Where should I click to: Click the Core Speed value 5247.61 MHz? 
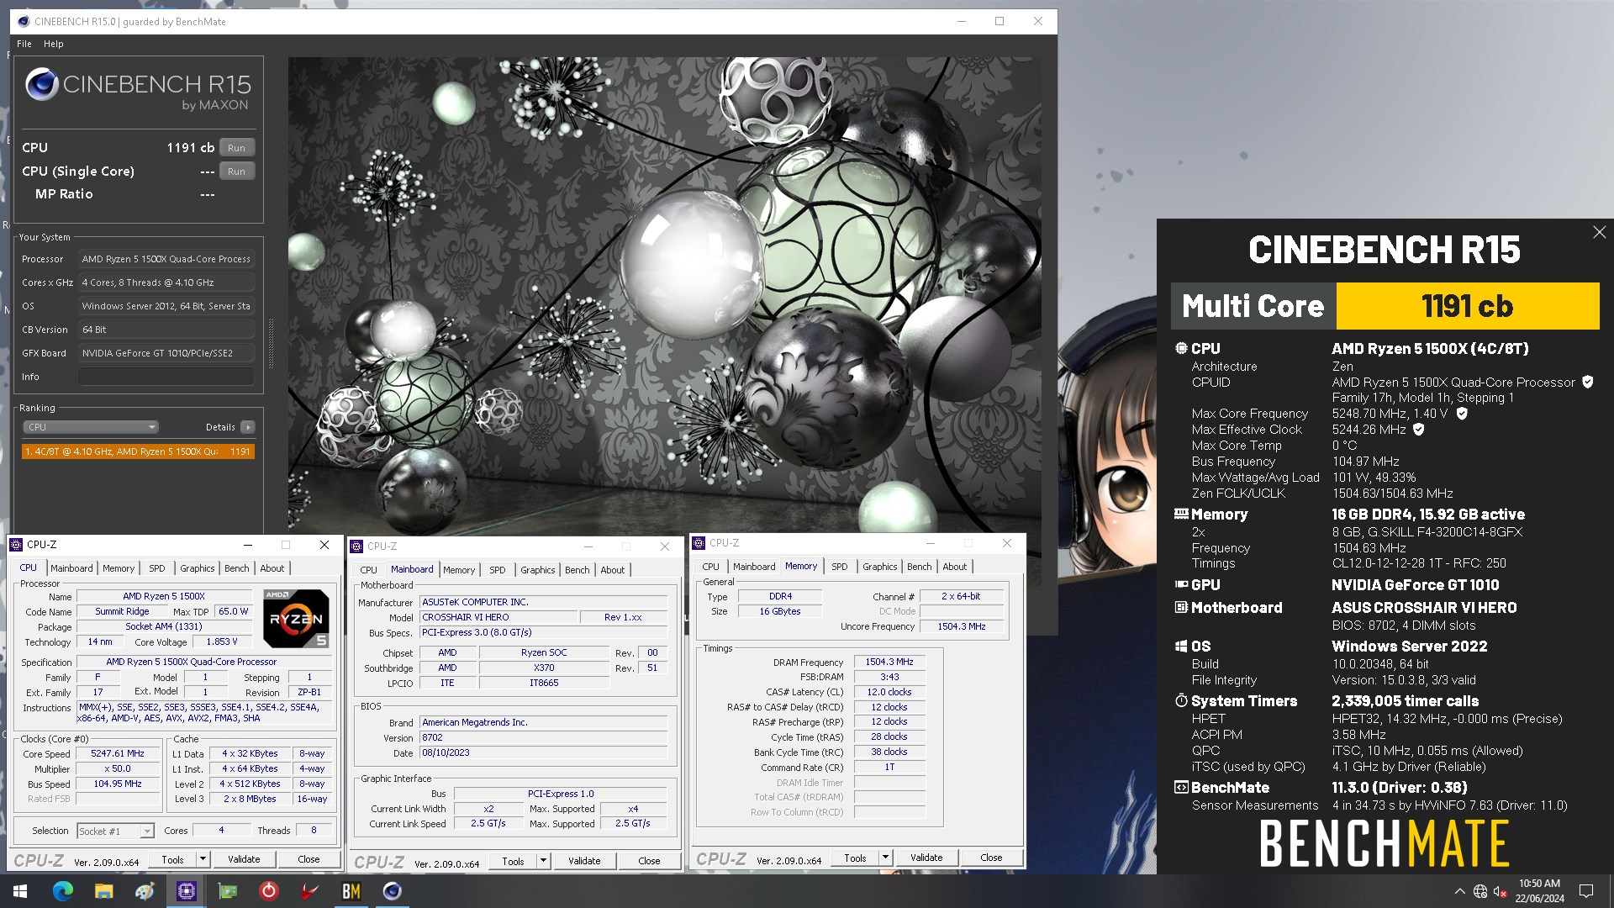118,754
